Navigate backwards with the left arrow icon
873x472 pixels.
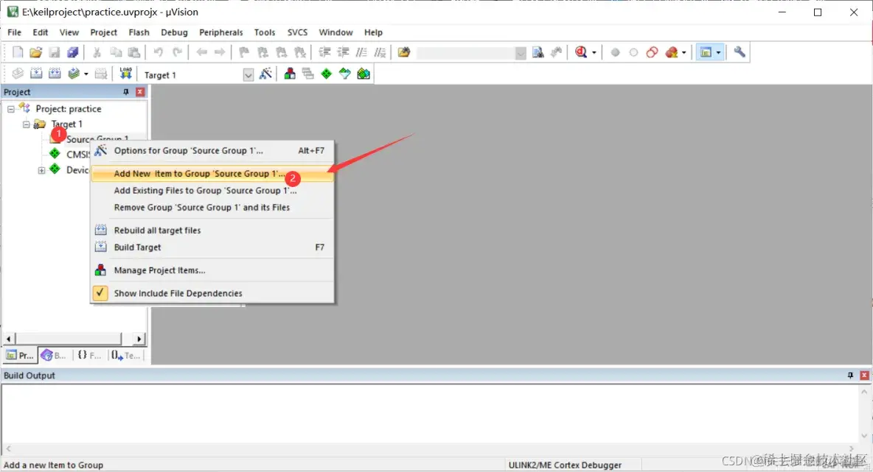pyautogui.click(x=201, y=52)
